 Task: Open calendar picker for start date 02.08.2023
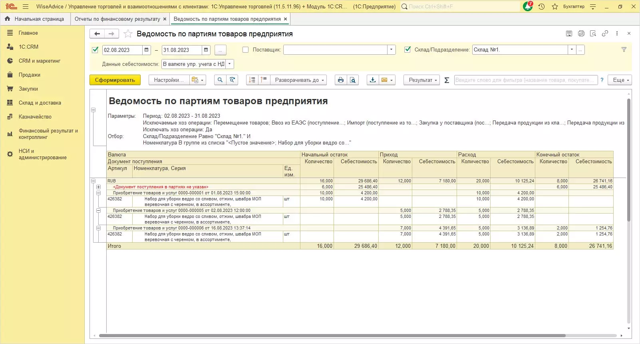pos(147,50)
